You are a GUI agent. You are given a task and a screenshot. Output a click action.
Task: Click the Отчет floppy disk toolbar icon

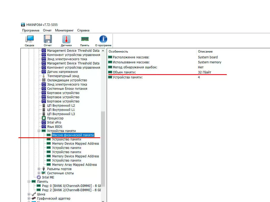[x=48, y=41]
